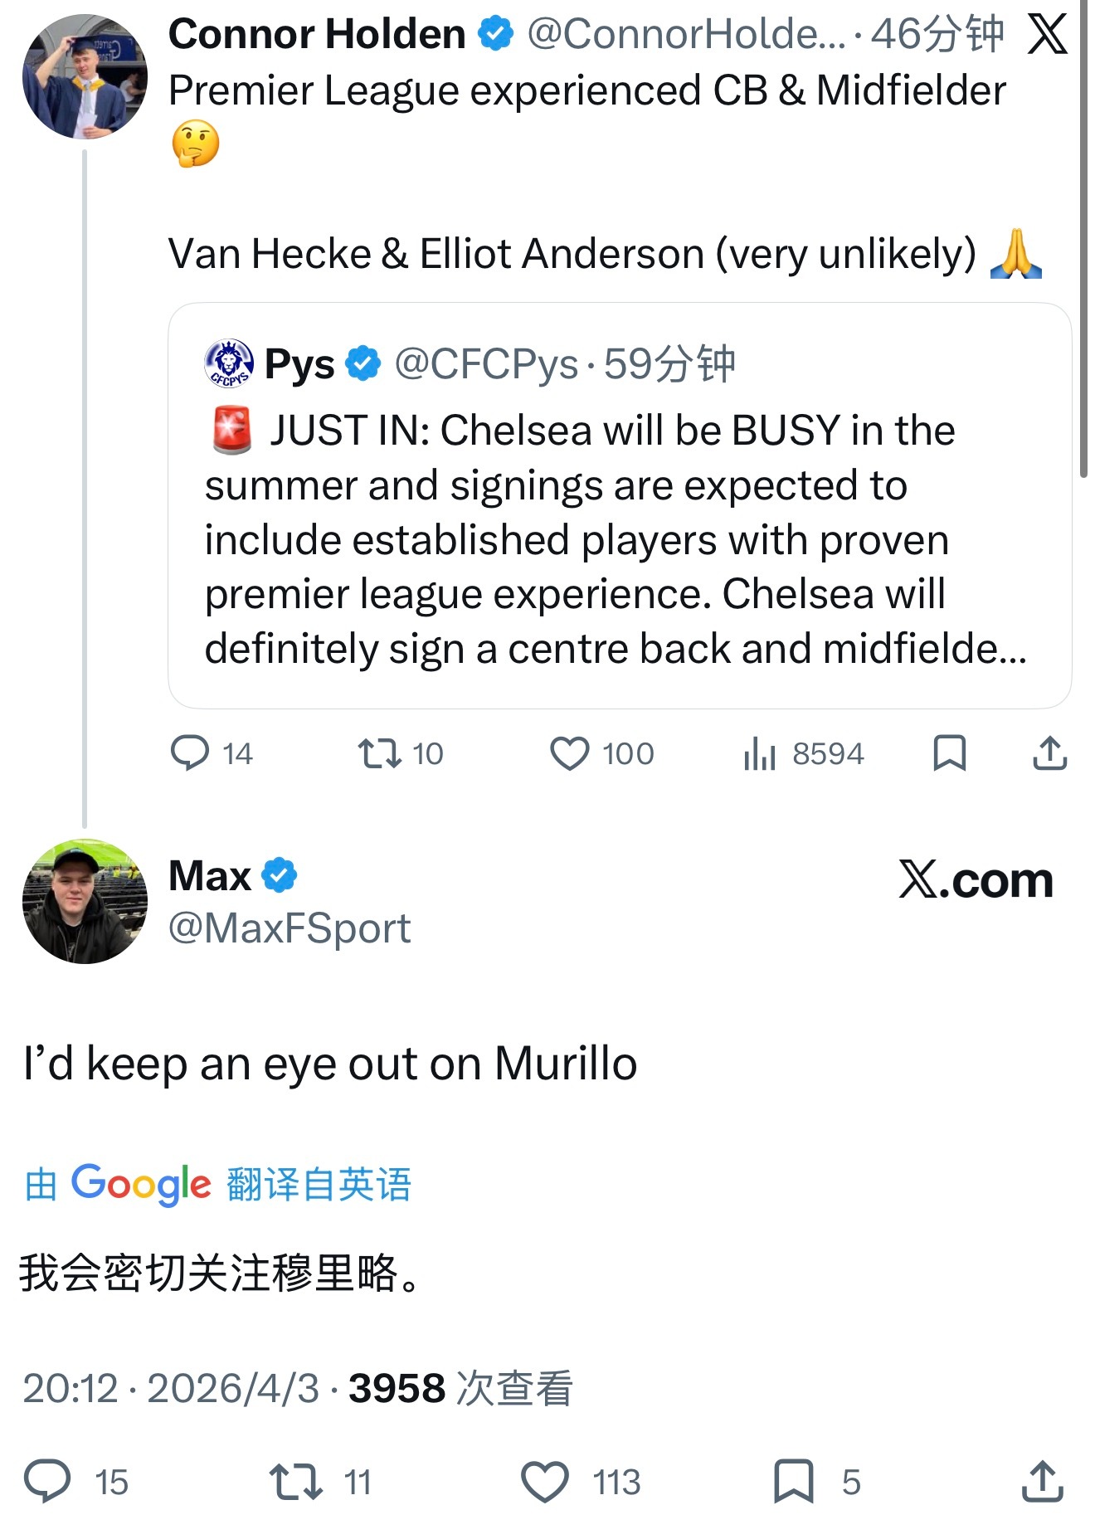Share Max's tweet via upload icon
Image resolution: width=1095 pixels, height=1539 pixels.
tap(1042, 1482)
